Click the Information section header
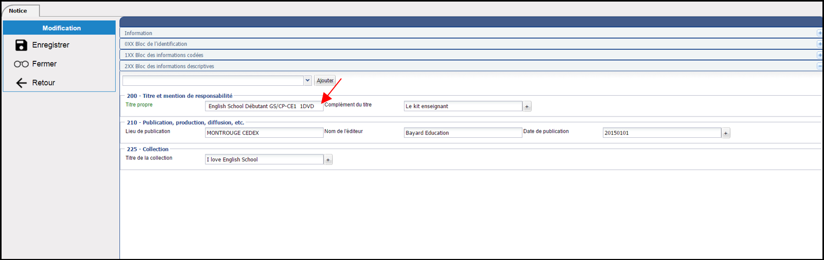Viewport: 824px width, 260px height. click(x=471, y=33)
